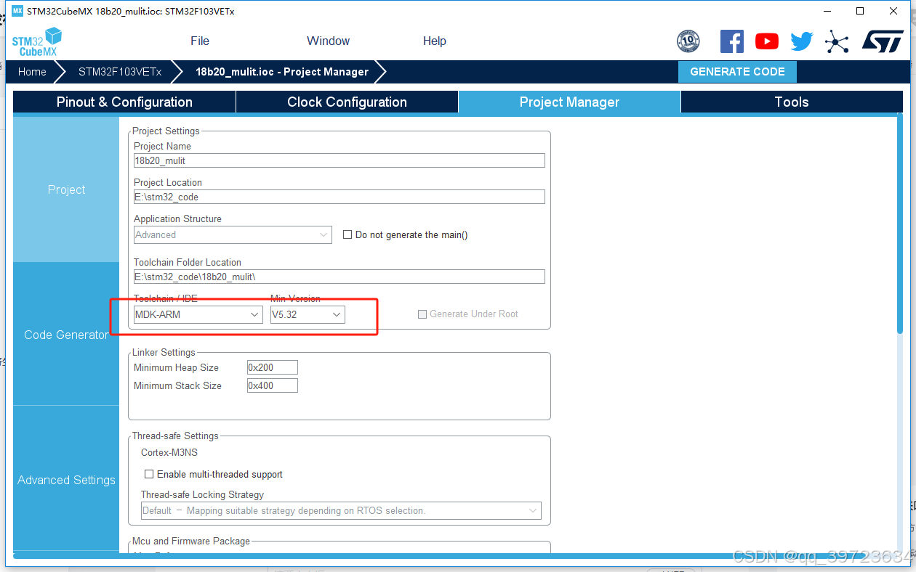Click 18b20_mulit.ioc - Project Manager breadcrumb
916x572 pixels.
pos(282,72)
